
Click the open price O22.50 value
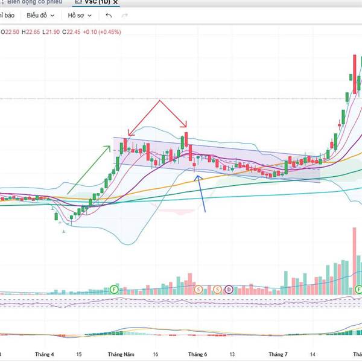tap(10, 32)
